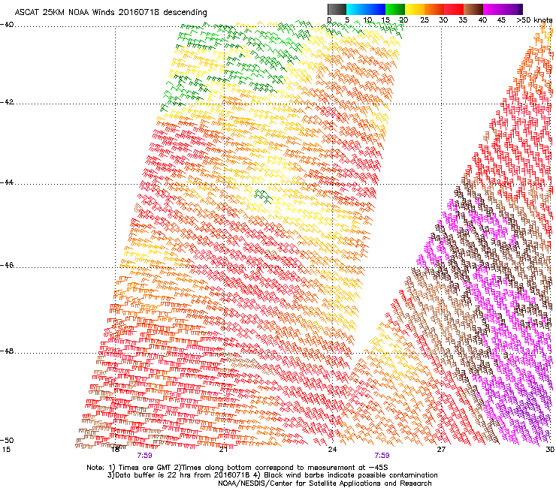Image resolution: width=556 pixels, height=488 pixels.
Task: Click the NOAA/NESDIS credit line
Action: [325, 483]
